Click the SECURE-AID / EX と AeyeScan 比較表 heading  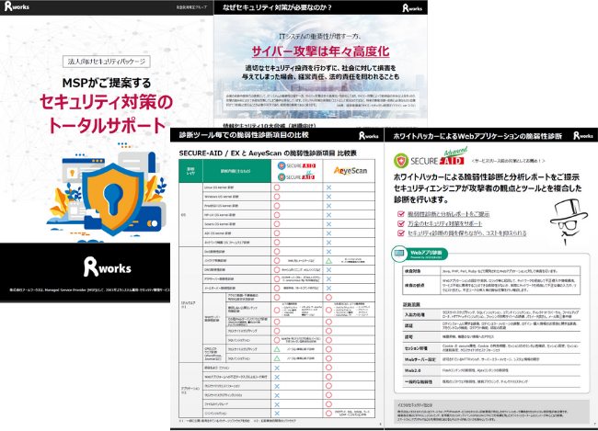point(268,153)
